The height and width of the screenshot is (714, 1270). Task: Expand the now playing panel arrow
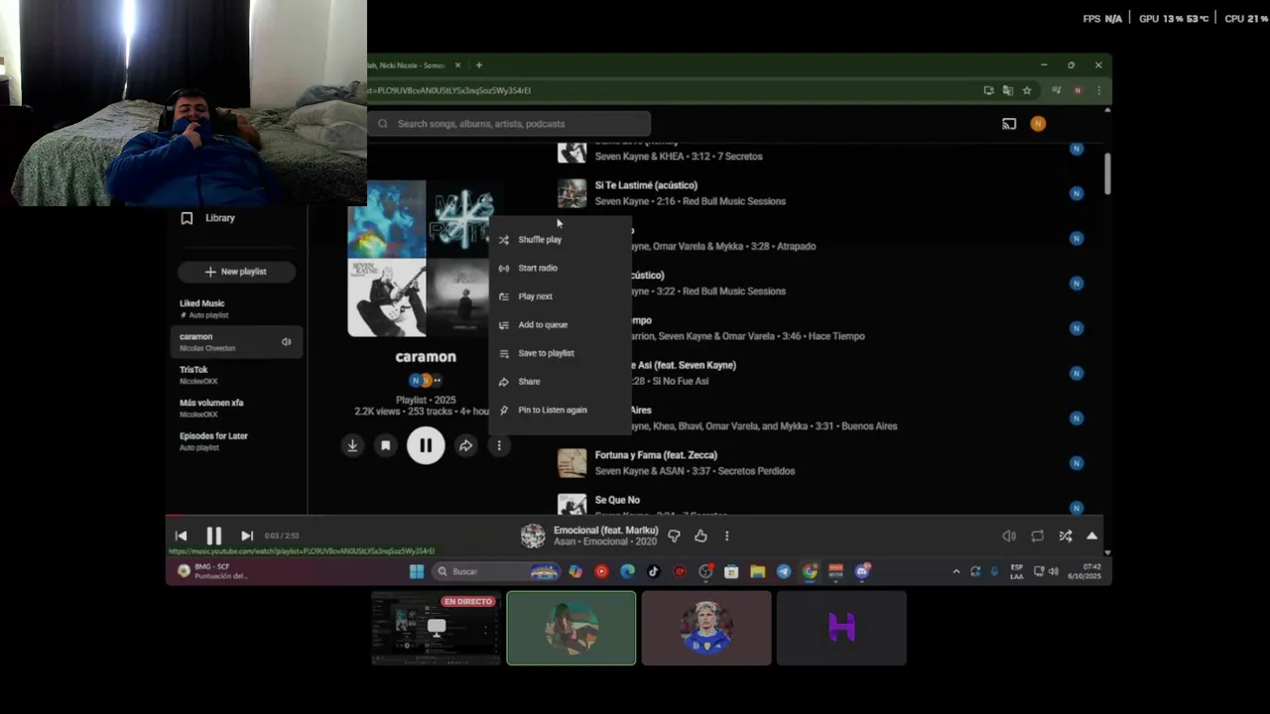tap(1092, 535)
